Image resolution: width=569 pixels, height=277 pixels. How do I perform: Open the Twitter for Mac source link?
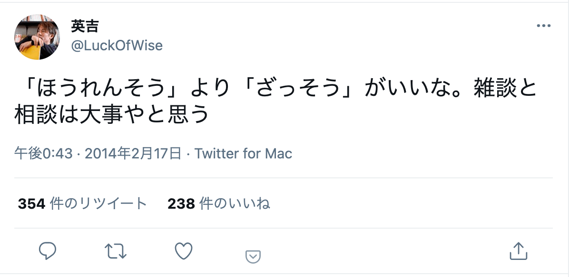244,154
